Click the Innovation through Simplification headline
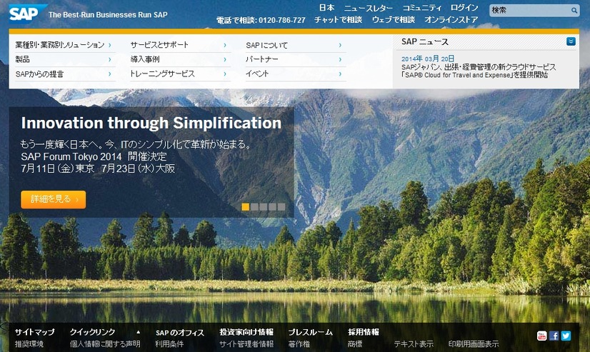 [x=151, y=123]
